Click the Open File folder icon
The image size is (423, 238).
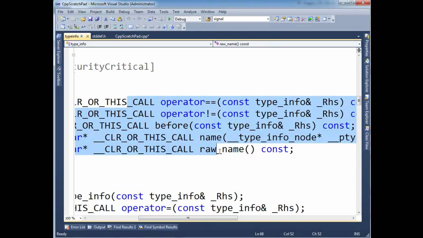(83, 19)
